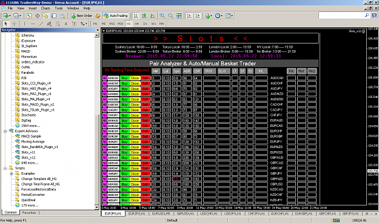Open the Tools menu

(x=58, y=8)
